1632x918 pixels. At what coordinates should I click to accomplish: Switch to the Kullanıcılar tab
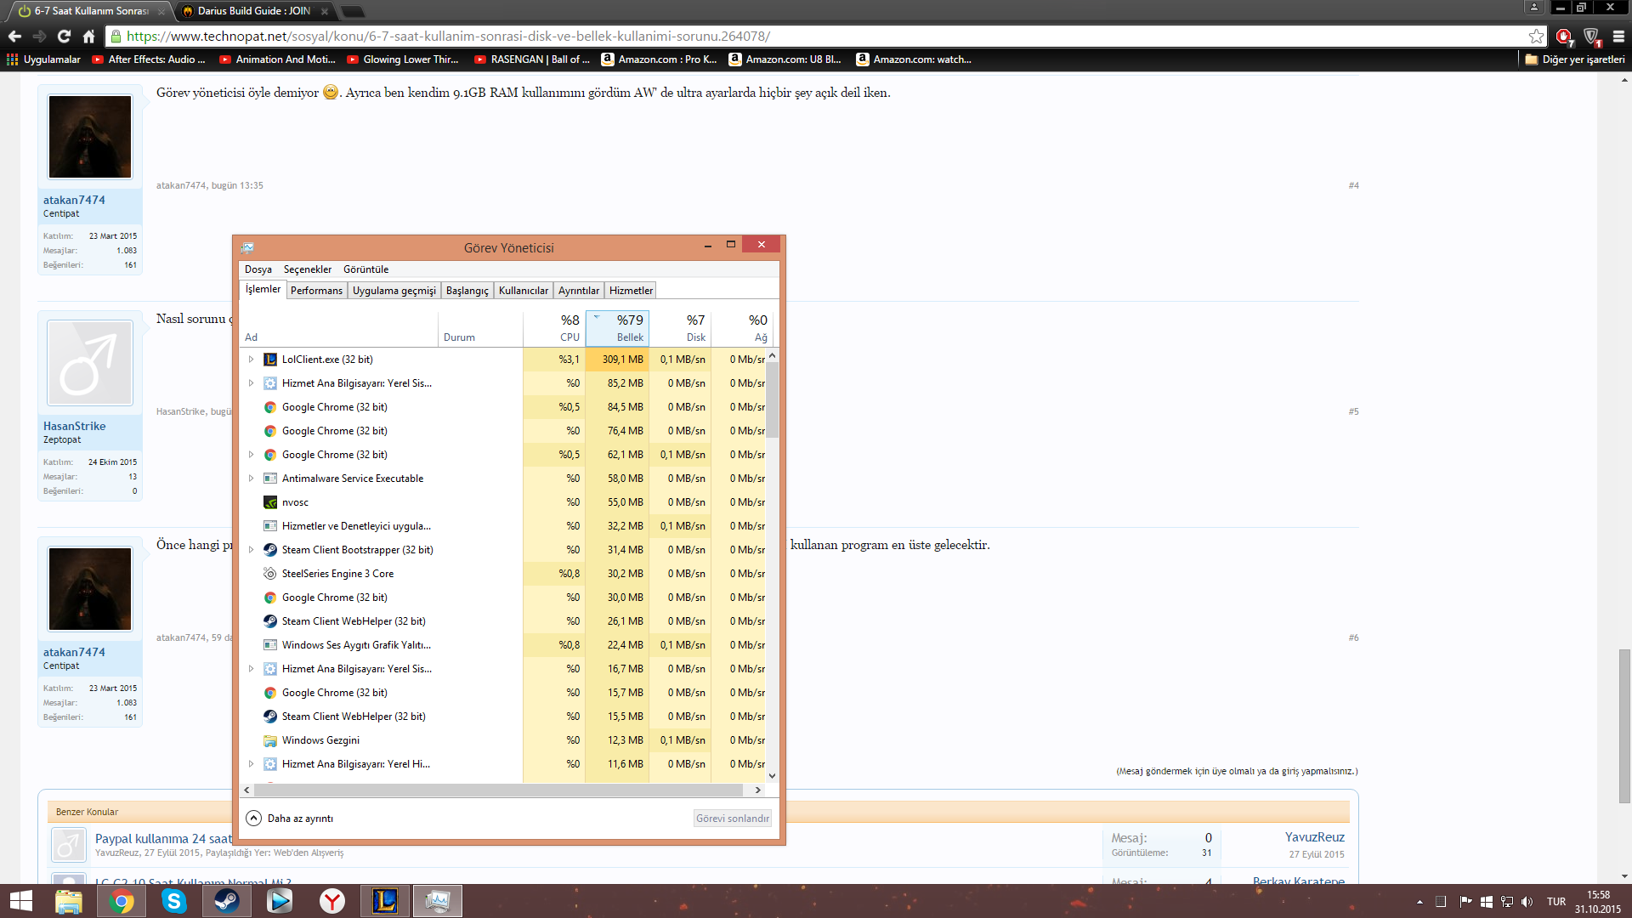click(524, 291)
